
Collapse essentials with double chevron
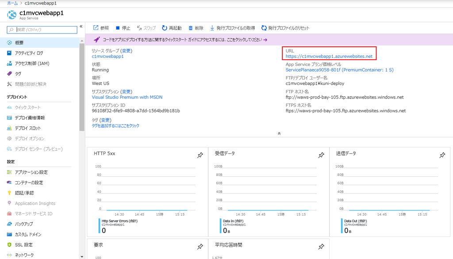pyautogui.click(x=279, y=133)
